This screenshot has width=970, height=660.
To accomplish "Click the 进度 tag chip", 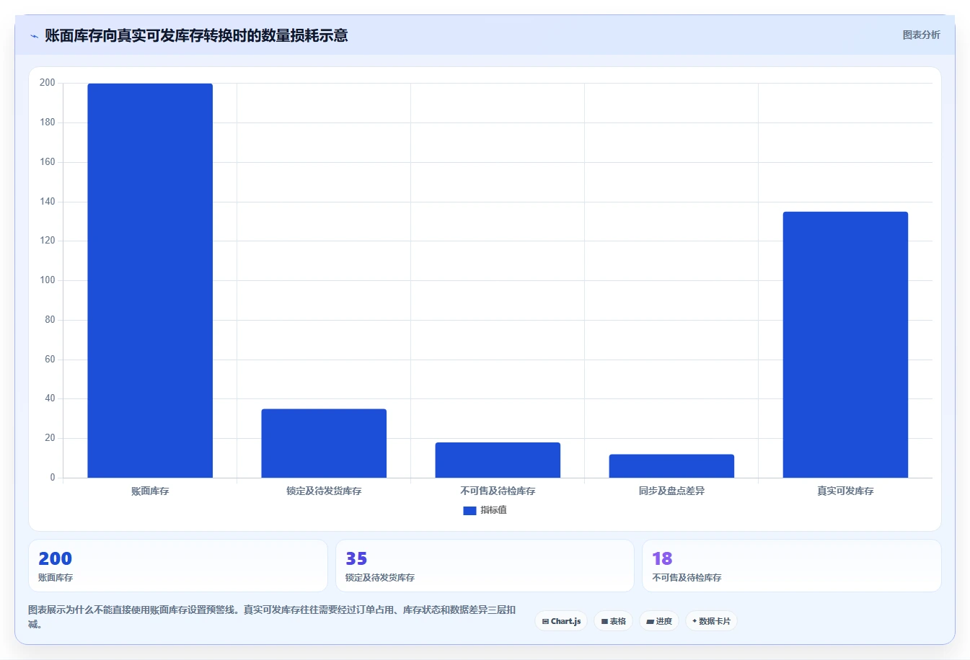I will tap(659, 621).
